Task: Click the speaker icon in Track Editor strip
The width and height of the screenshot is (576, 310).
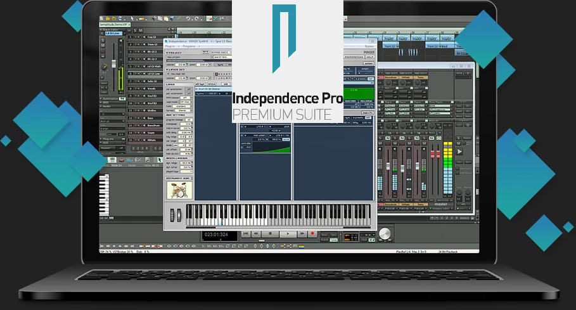Action: 121,41
